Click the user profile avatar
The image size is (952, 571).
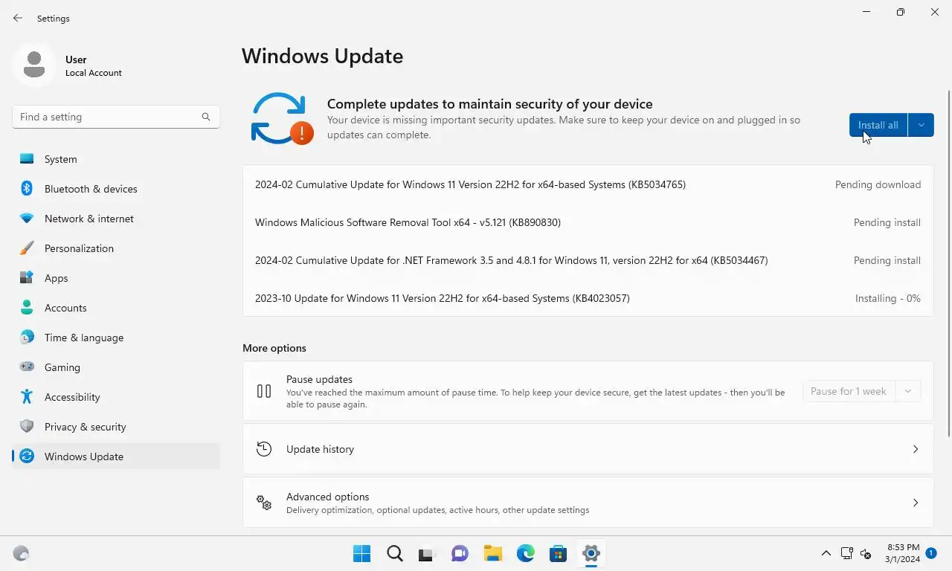point(33,65)
